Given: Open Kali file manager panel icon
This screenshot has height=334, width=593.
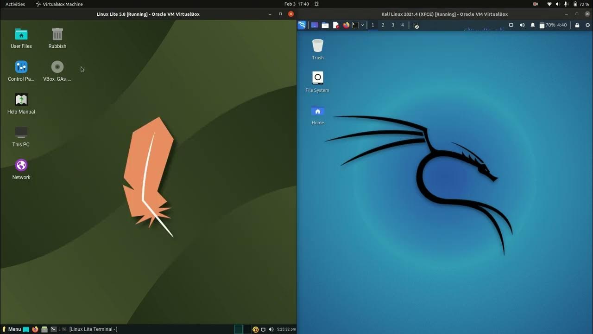Looking at the screenshot, I should pos(325,25).
